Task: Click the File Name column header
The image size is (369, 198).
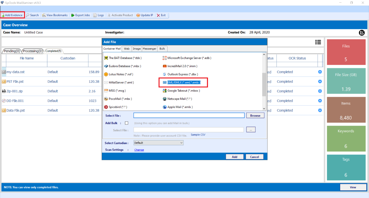Action: (27, 58)
